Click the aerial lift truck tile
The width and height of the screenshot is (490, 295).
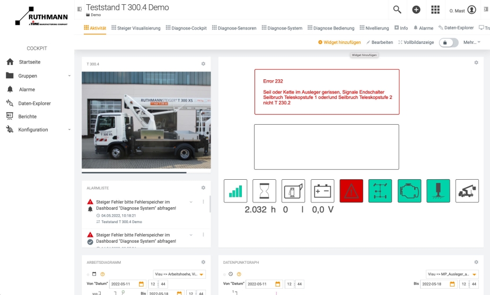coord(467,191)
